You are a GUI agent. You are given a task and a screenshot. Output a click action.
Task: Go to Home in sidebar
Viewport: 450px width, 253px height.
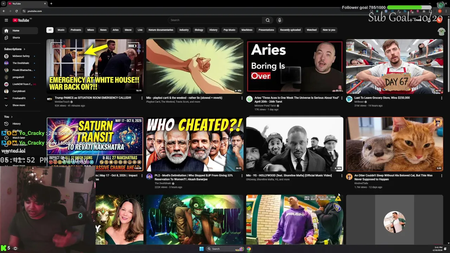(x=20, y=31)
